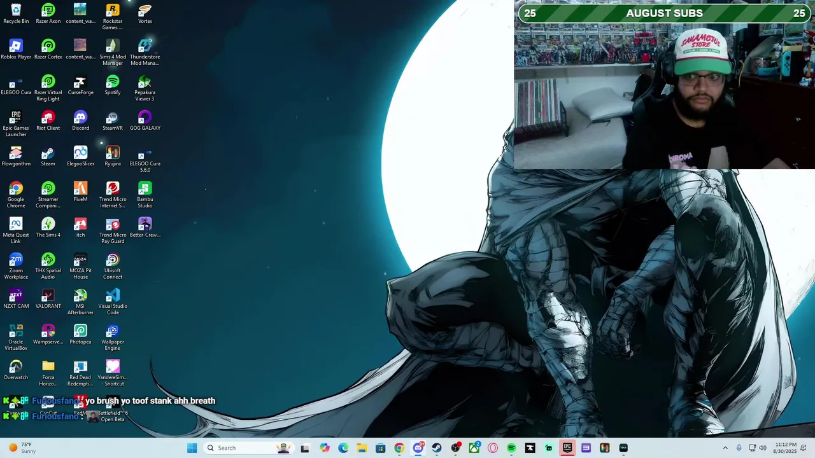Open Spotify from the taskbar
This screenshot has width=815, height=458.
pyautogui.click(x=511, y=448)
